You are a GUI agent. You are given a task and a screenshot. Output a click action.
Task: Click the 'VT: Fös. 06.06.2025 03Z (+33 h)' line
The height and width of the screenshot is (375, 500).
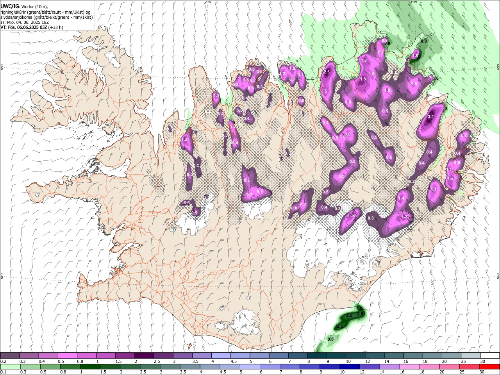[x=32, y=27]
